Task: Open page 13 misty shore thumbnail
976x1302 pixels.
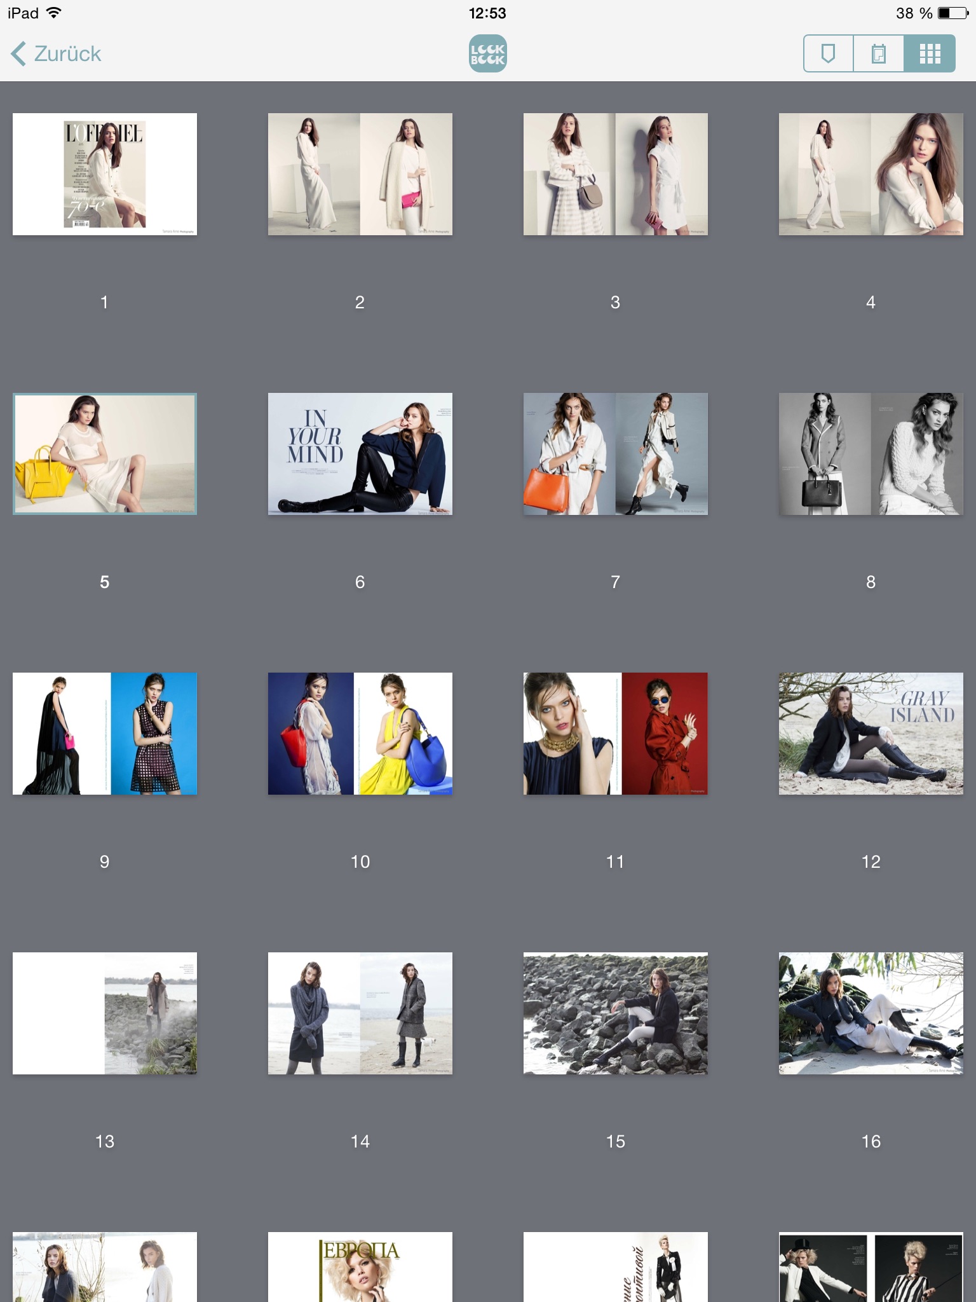Action: point(105,1013)
